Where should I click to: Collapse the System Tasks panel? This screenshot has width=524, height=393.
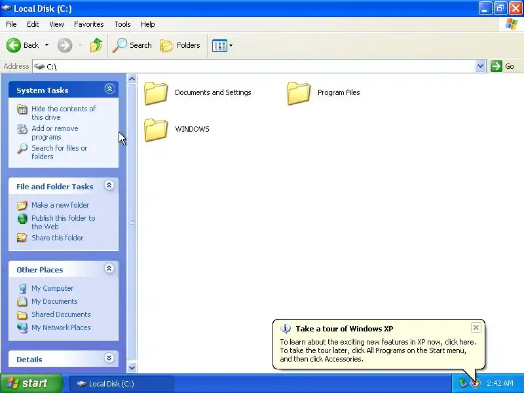coord(109,89)
